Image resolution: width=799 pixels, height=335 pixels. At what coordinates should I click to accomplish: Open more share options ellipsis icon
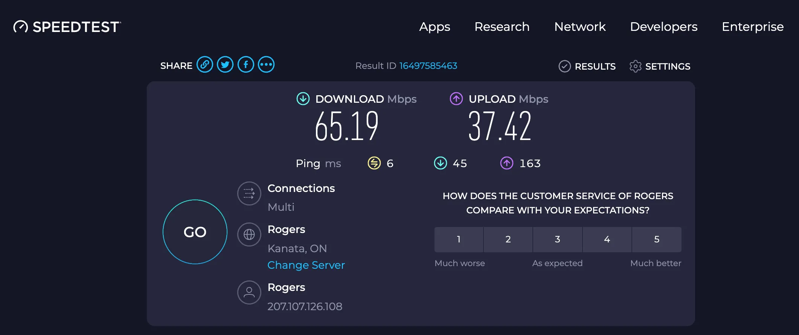266,65
